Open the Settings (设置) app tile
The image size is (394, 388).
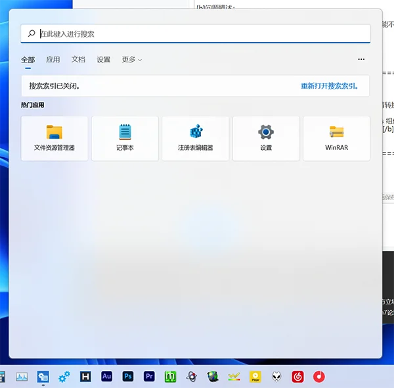click(266, 138)
